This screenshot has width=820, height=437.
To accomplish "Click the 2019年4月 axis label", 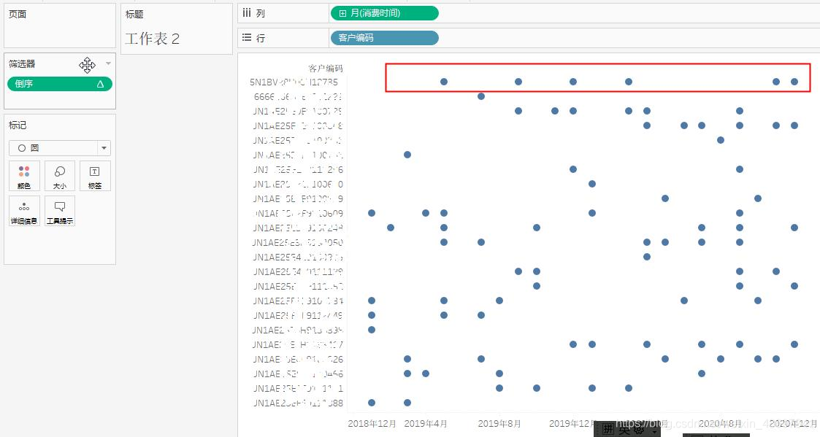I will [426, 423].
